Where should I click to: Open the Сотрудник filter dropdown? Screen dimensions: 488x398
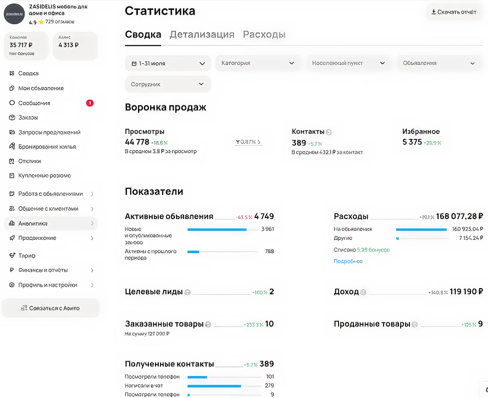click(x=168, y=85)
